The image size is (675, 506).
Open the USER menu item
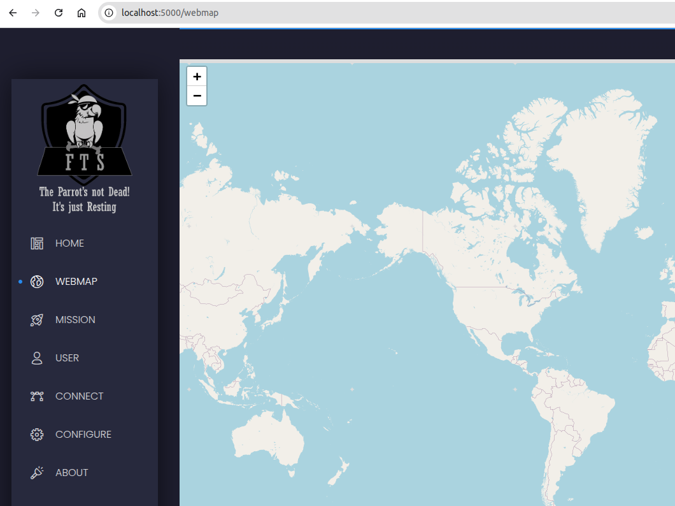pos(67,358)
